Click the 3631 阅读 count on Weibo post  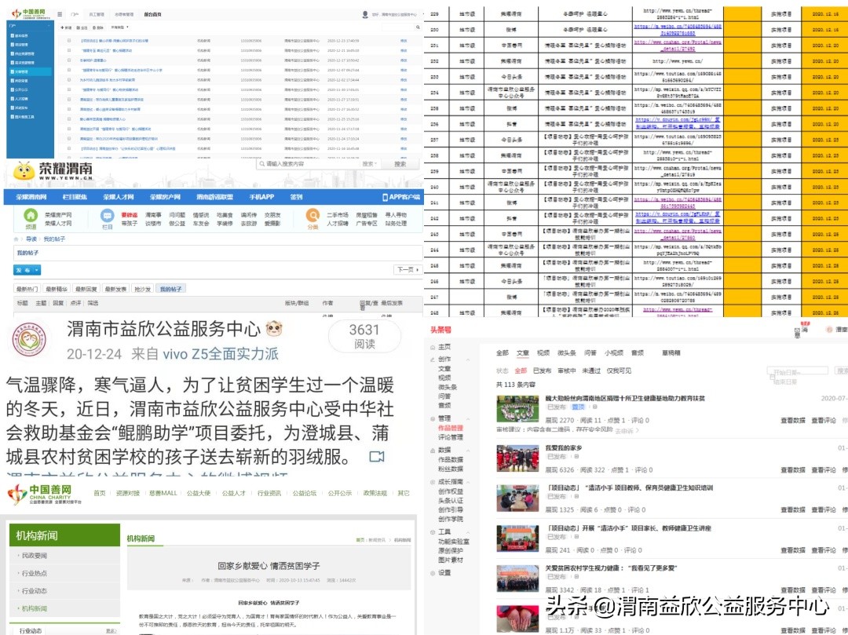pyautogui.click(x=364, y=336)
